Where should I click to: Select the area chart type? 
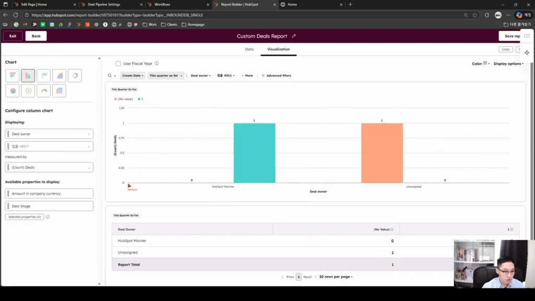60,75
